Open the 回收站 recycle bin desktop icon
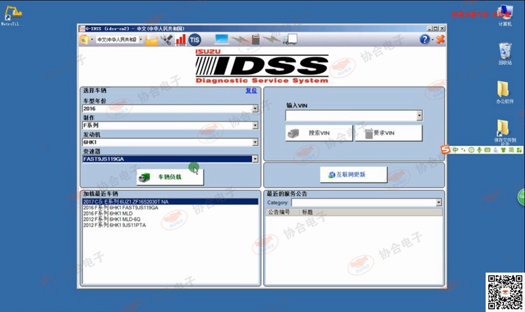 point(505,54)
